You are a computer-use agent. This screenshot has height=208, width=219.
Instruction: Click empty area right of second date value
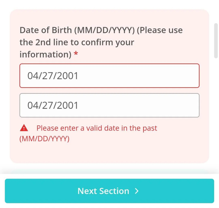[138, 105]
